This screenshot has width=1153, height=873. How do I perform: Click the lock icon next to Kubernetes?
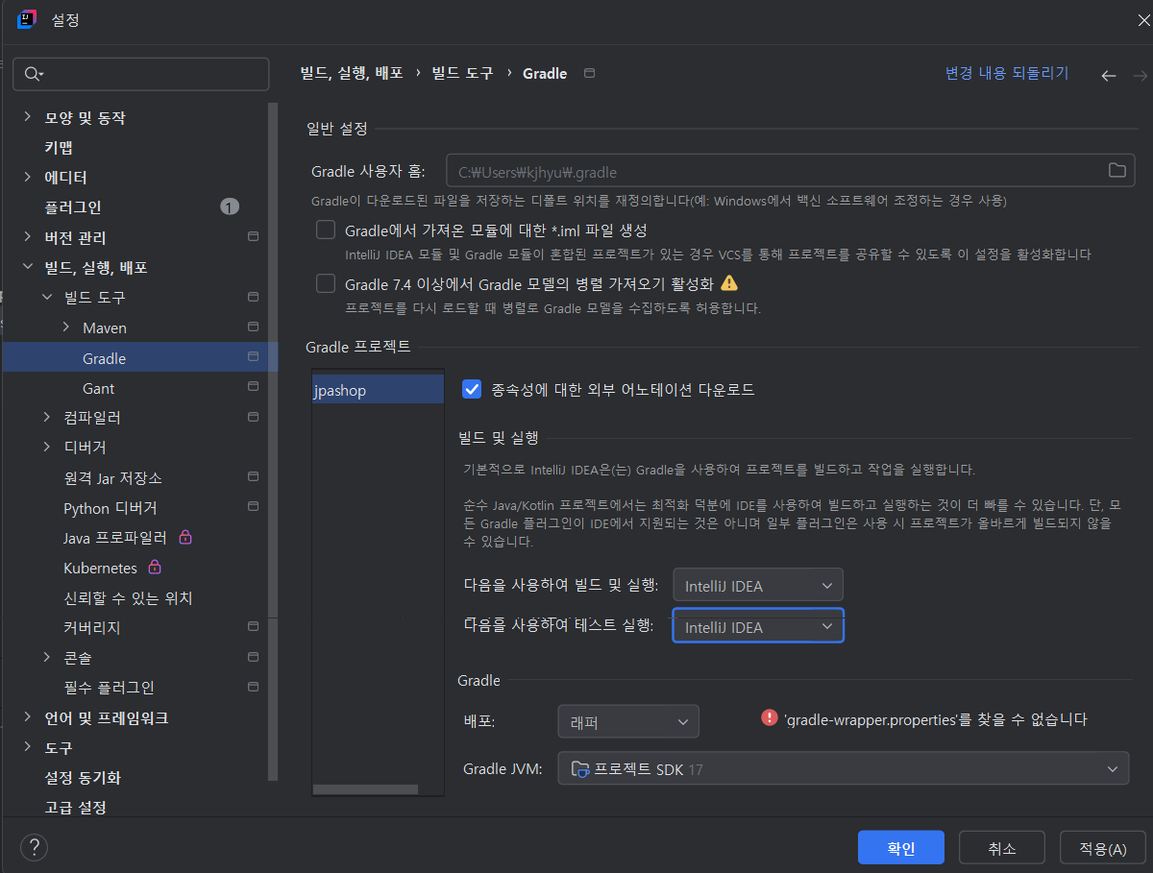coord(154,567)
